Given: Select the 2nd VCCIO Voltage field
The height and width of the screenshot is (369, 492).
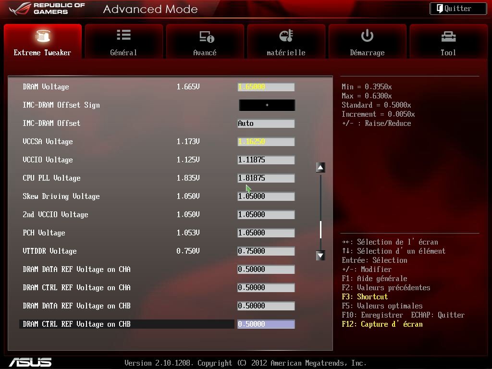Looking at the screenshot, I should click(x=266, y=215).
